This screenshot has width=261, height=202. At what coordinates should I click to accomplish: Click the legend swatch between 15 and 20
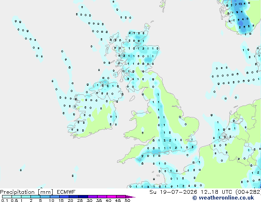[x=64, y=197]
